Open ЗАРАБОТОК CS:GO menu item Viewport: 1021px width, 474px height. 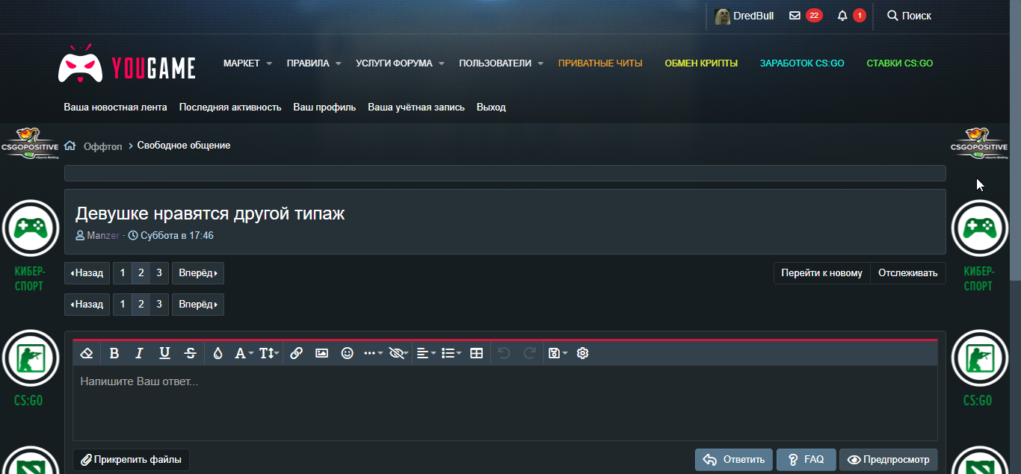tap(802, 63)
